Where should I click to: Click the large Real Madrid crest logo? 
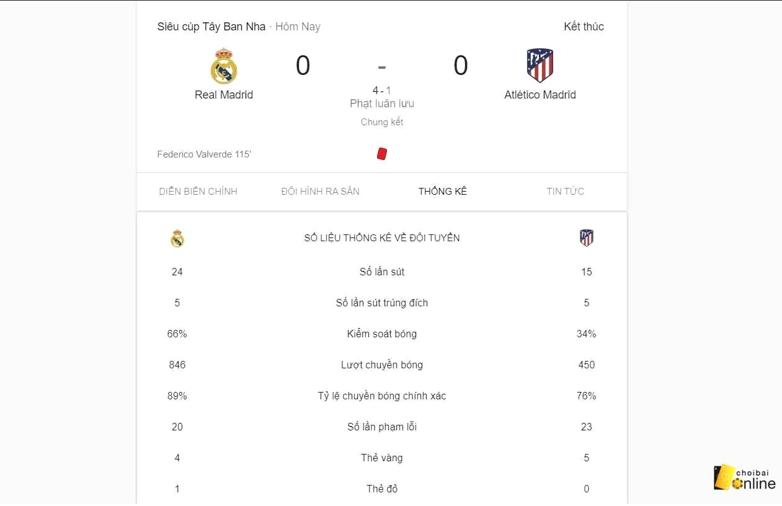224,66
